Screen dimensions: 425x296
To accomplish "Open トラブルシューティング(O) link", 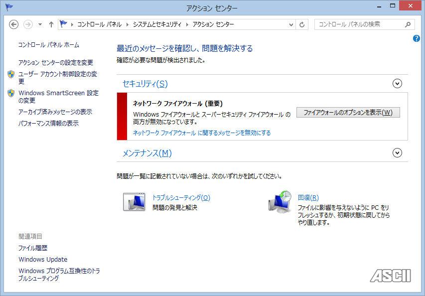I will coord(181,198).
